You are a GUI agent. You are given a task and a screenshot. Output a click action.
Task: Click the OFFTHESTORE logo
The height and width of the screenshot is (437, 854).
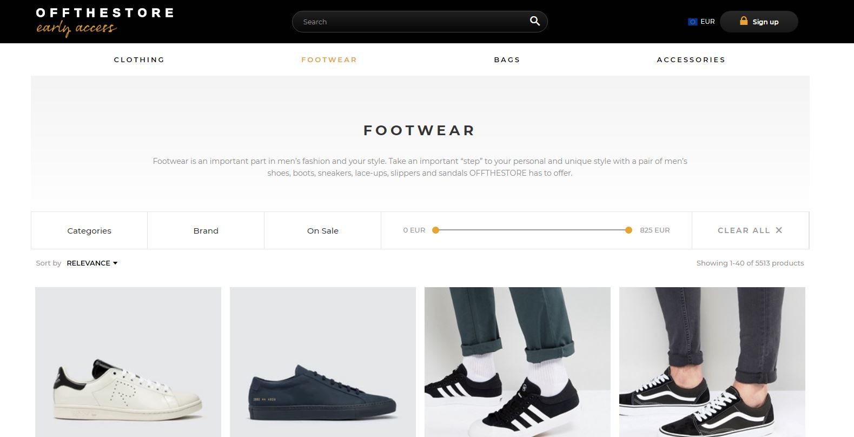pos(104,12)
